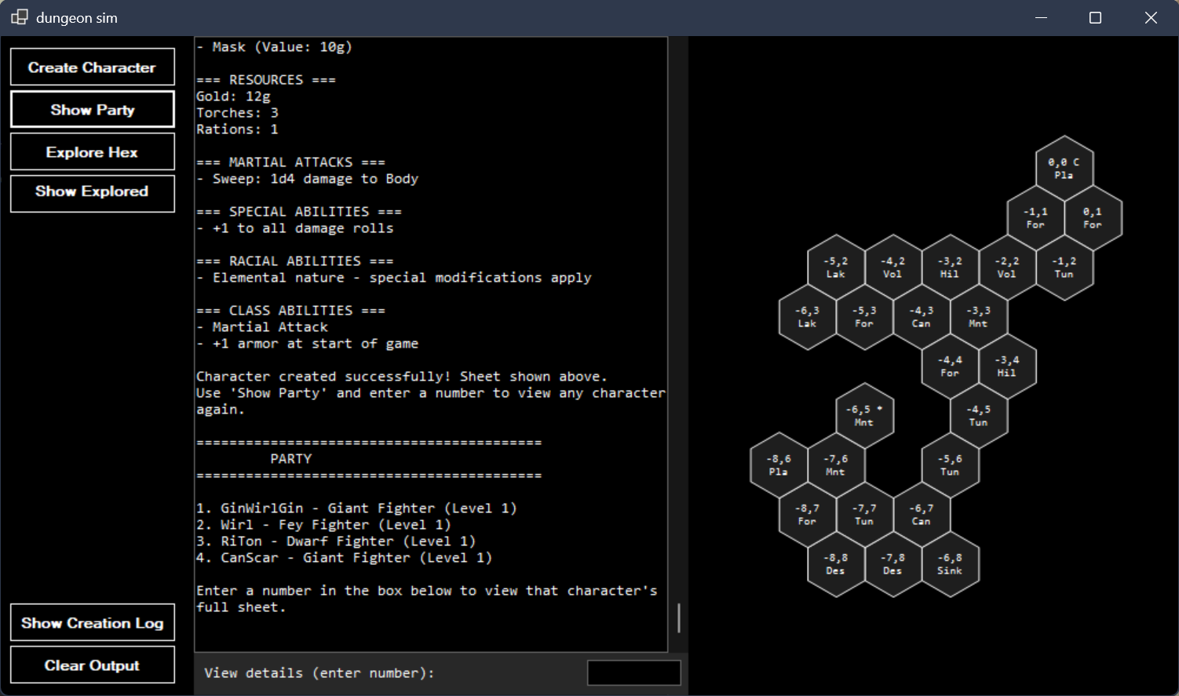
Task: Choose the -4,3 Can hex tile
Action: click(921, 317)
